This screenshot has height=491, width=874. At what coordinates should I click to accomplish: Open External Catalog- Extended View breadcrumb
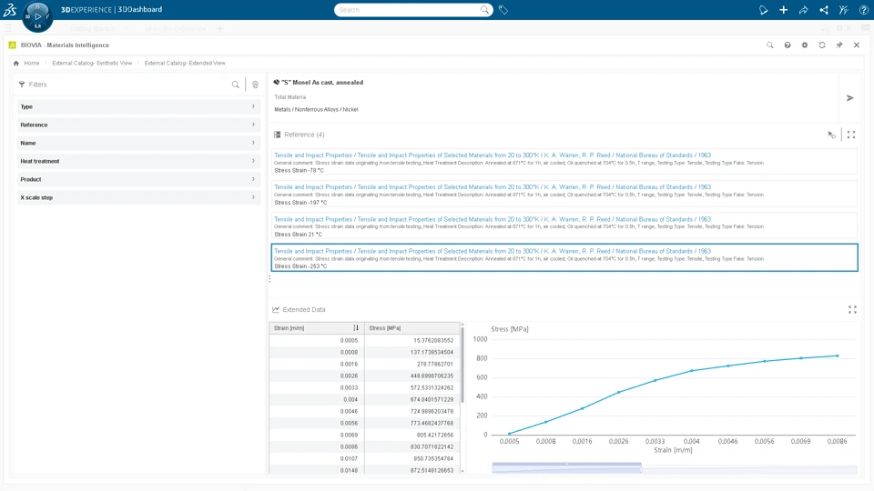coord(185,63)
